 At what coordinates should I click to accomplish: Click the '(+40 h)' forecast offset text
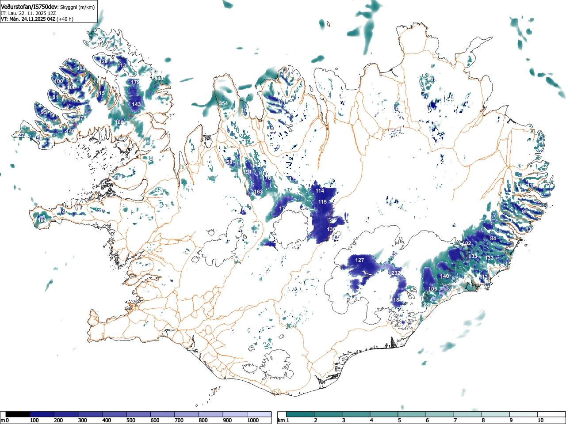pyautogui.click(x=65, y=19)
